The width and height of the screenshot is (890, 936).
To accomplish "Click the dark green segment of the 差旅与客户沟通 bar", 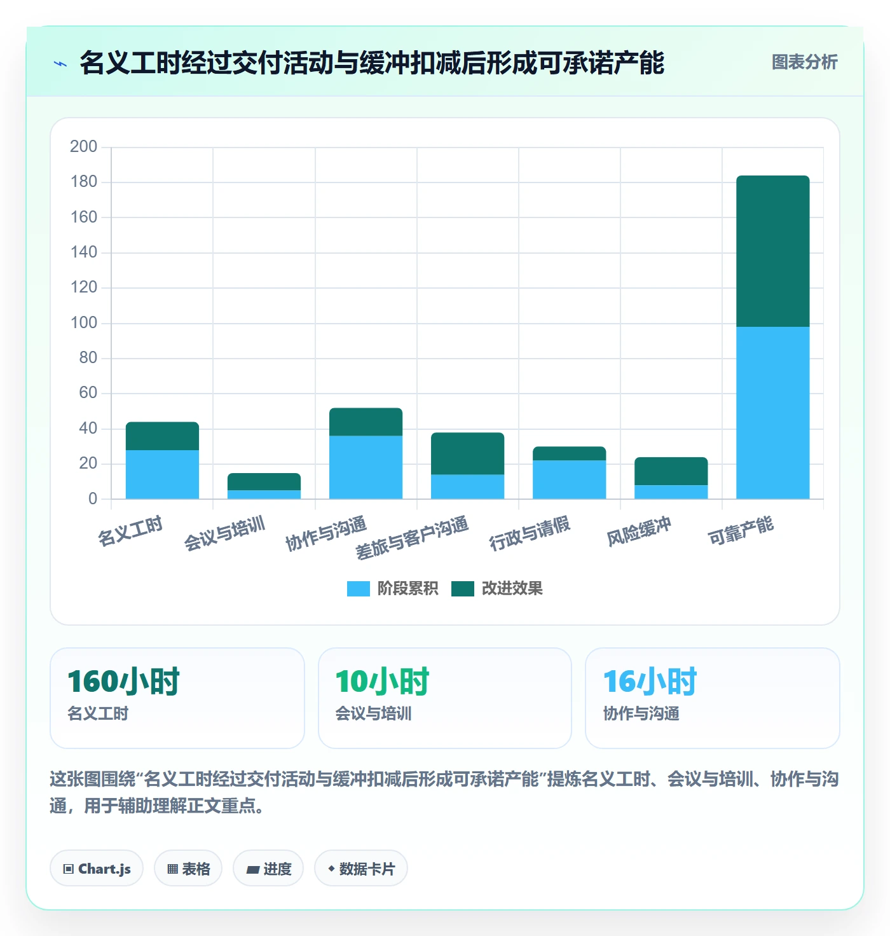I will (467, 453).
